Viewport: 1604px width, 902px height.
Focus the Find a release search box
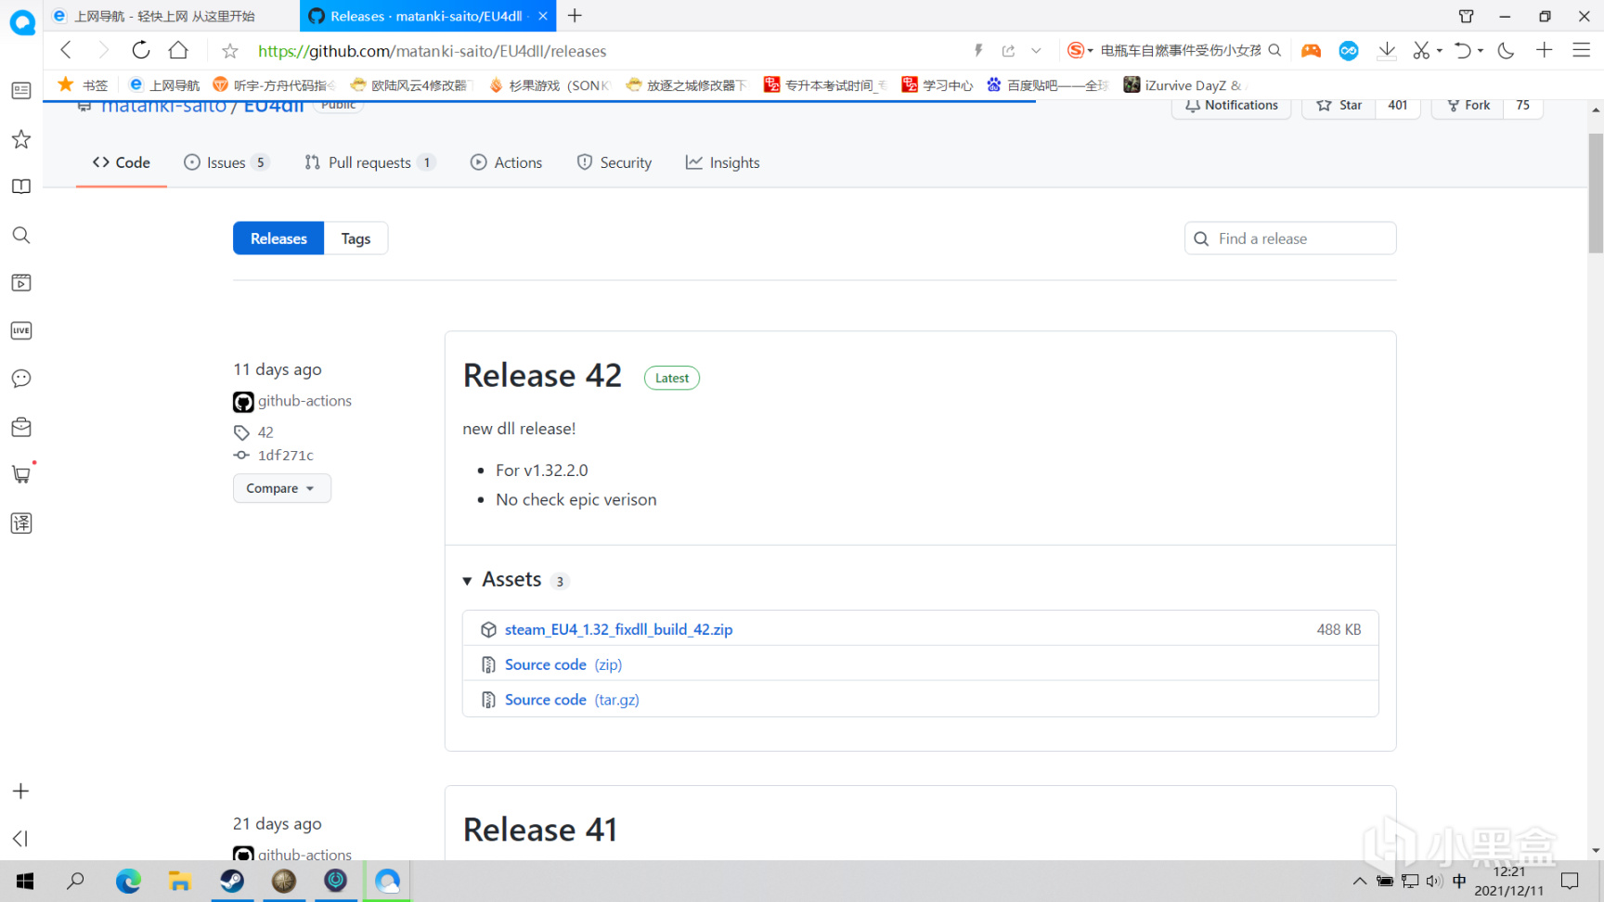(1290, 238)
